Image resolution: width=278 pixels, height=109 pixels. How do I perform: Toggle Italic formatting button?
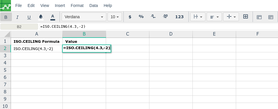point(17,17)
